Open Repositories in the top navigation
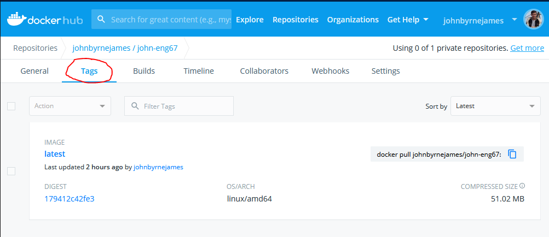 pos(296,20)
